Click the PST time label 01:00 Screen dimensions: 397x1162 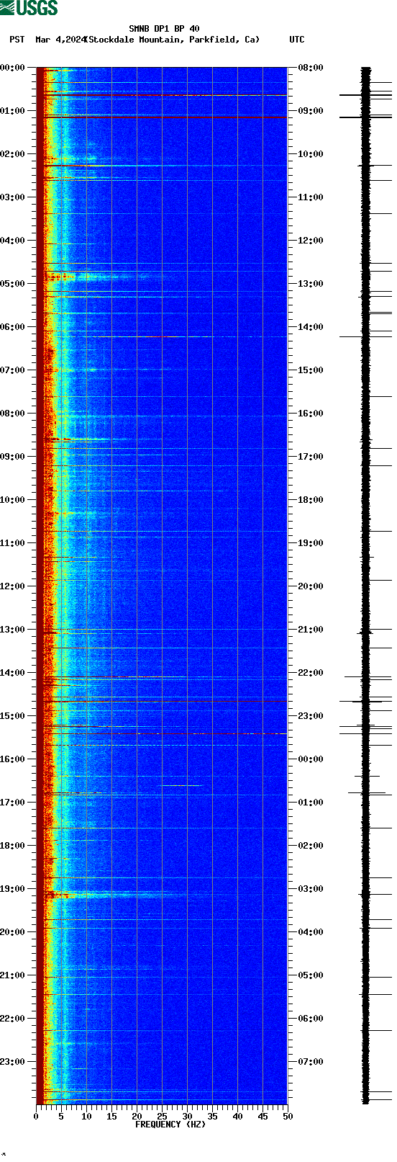point(12,111)
